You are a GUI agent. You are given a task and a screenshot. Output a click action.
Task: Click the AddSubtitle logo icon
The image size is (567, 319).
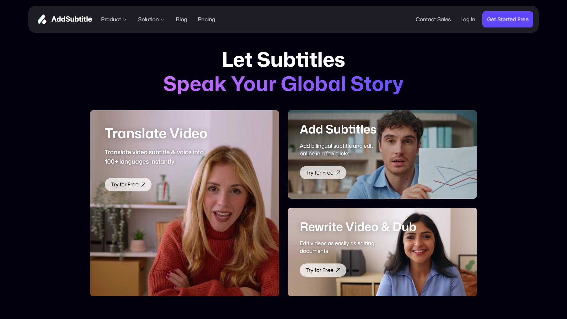click(x=42, y=19)
